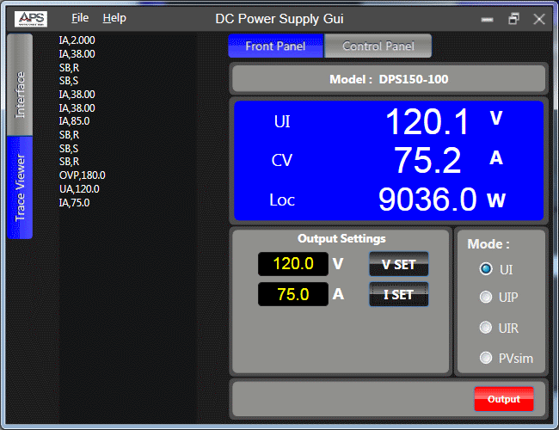Image resolution: width=559 pixels, height=430 pixels.
Task: Select the Trace Viewer side tab
Action: [20, 187]
